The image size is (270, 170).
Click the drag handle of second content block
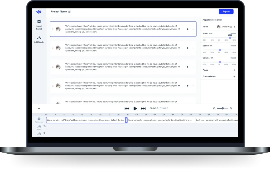53,48
